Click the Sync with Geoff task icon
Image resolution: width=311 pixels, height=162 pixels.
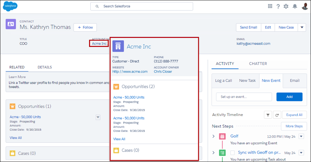[222, 153]
